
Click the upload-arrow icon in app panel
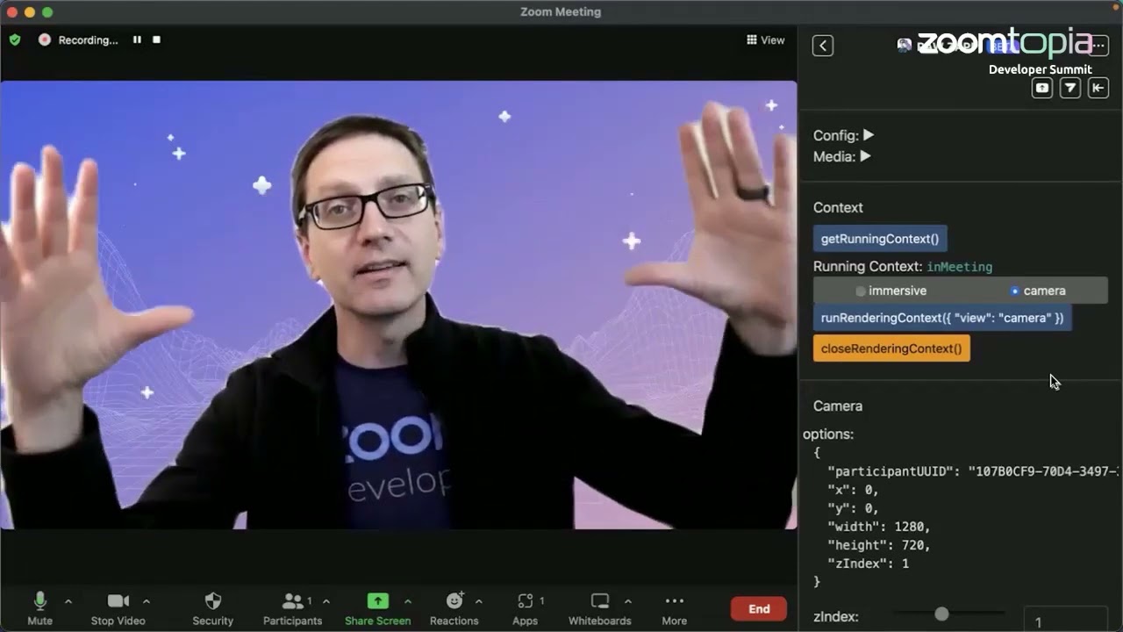coord(1042,88)
